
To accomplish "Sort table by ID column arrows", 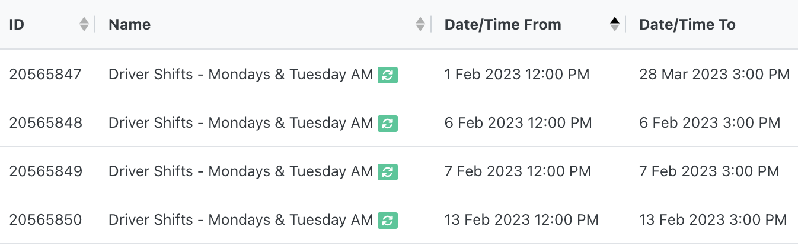I will click(x=84, y=24).
